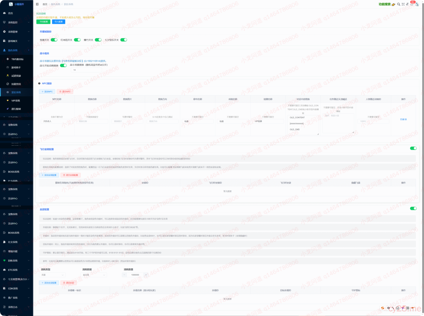Select 游戏助手 in the sidebar

(16, 67)
